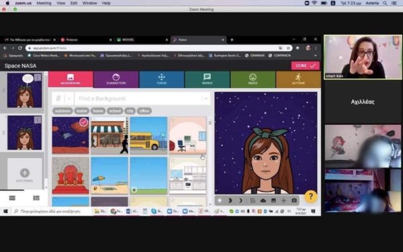403x252 pixels.
Task: Click the pink DONE button
Action: (306, 66)
